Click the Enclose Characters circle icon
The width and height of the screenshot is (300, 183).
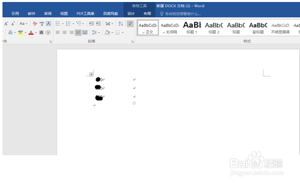[48, 32]
